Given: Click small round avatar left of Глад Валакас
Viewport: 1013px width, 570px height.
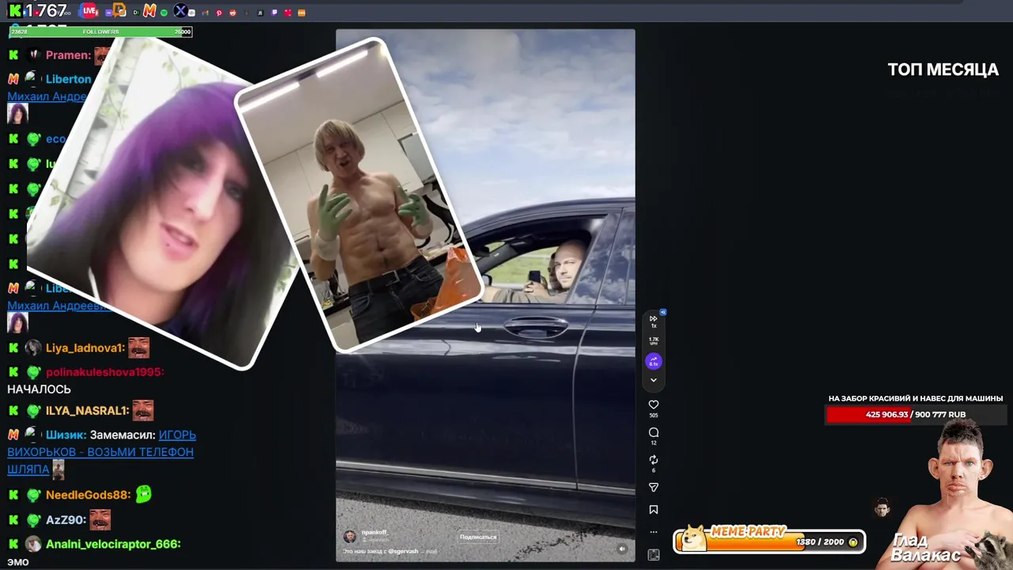Looking at the screenshot, I should (882, 508).
